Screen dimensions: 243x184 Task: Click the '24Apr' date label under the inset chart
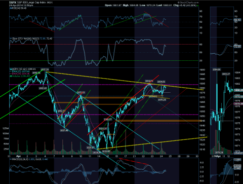coord(217,156)
